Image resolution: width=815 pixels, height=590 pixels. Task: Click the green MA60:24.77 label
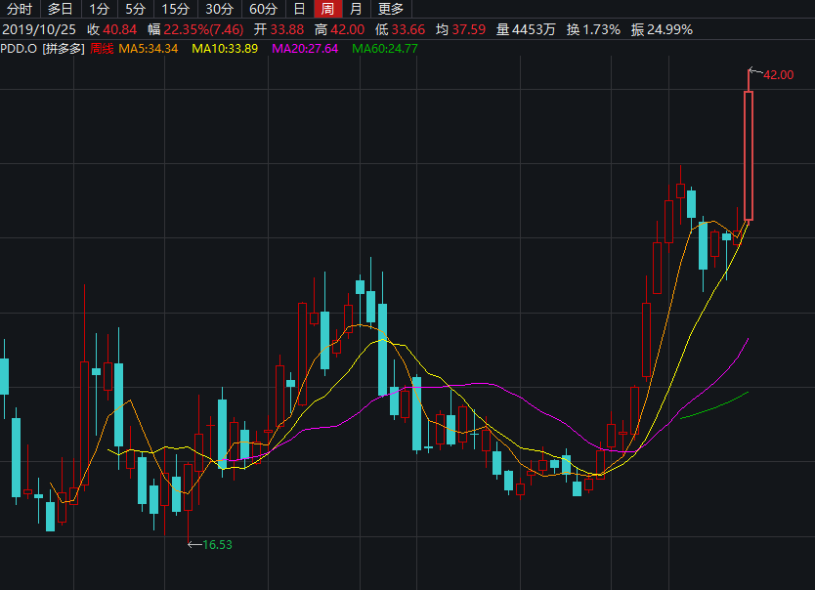tap(385, 48)
